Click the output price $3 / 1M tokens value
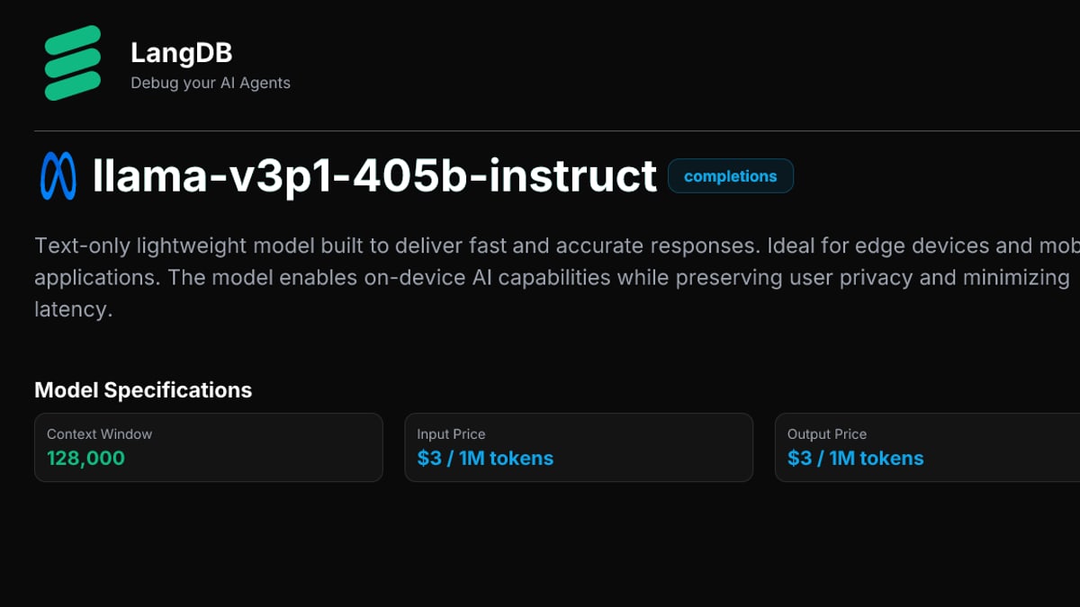The image size is (1080, 607). [855, 459]
